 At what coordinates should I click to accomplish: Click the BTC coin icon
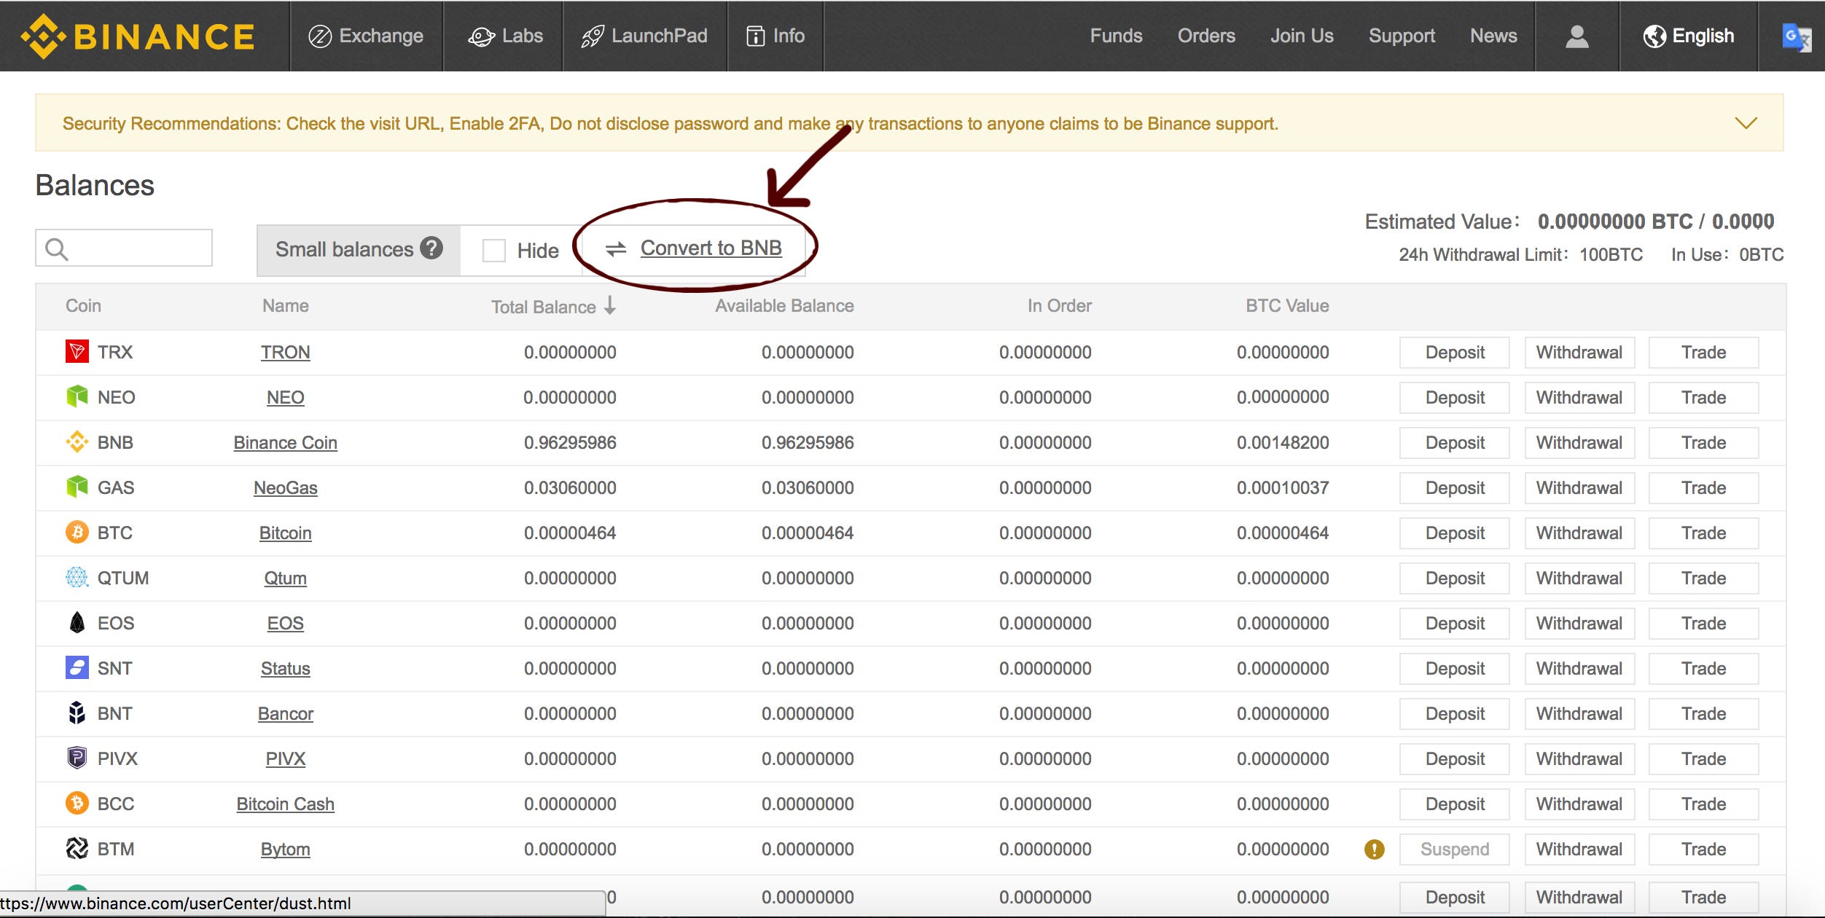[x=77, y=533]
